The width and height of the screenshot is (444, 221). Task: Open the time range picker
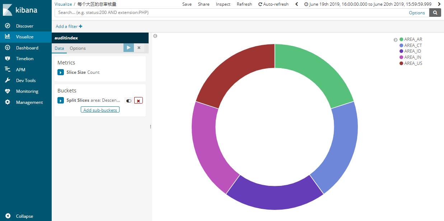[x=368, y=4]
